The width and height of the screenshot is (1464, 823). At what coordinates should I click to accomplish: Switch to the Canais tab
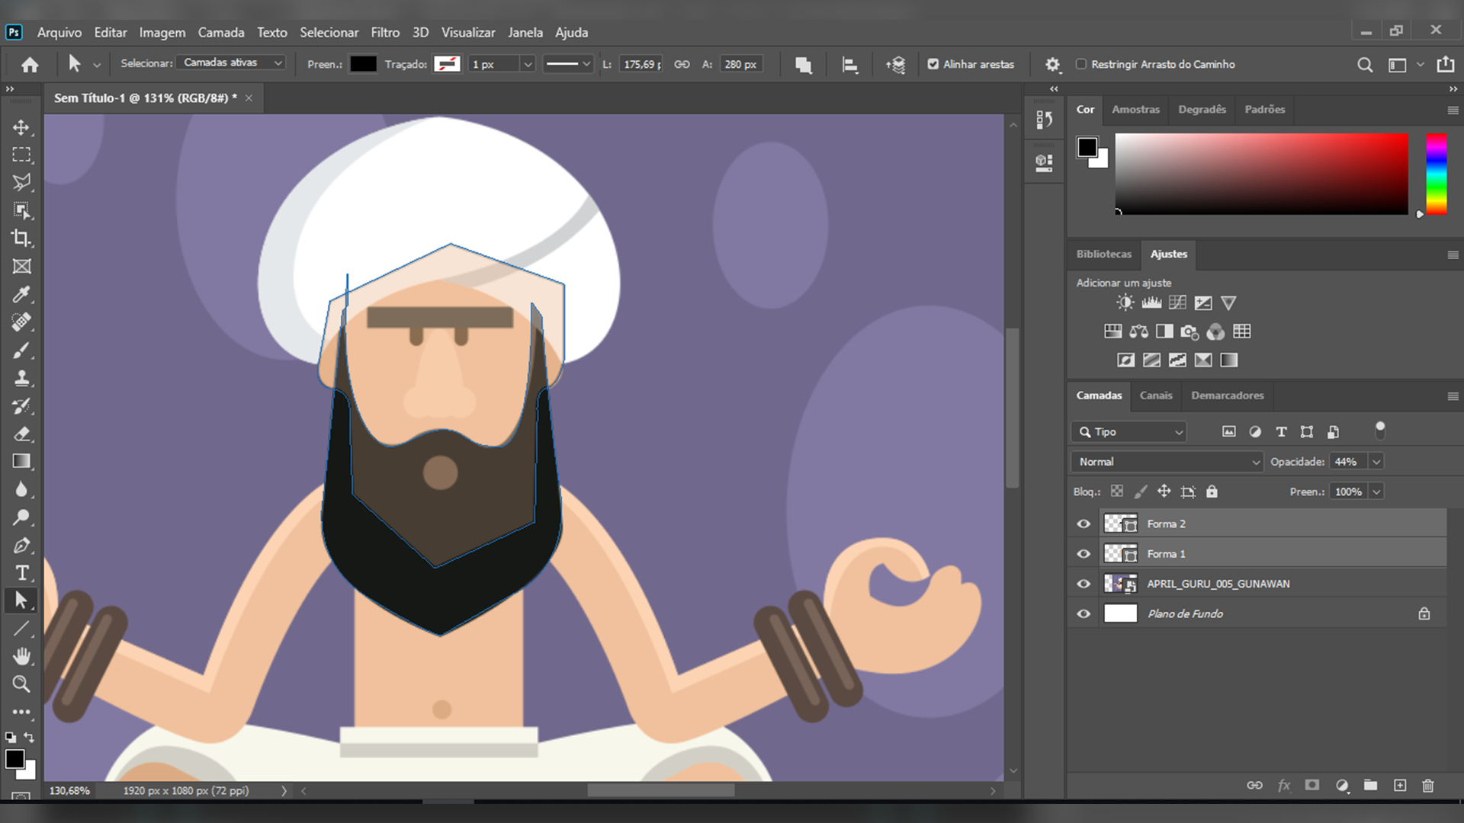1156,395
